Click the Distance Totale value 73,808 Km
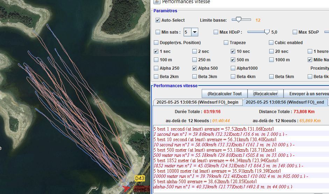Viewport: 329px width, 194px height. tap(304, 112)
